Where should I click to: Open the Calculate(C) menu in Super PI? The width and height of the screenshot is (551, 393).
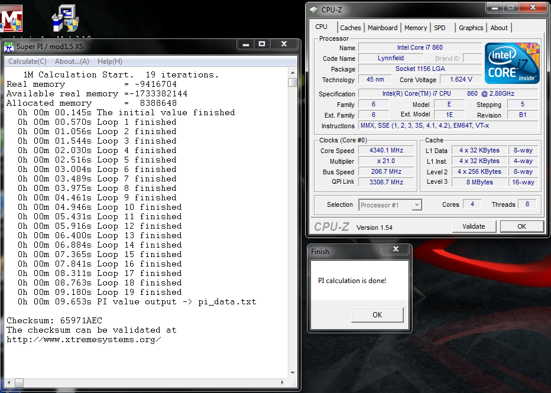(27, 61)
